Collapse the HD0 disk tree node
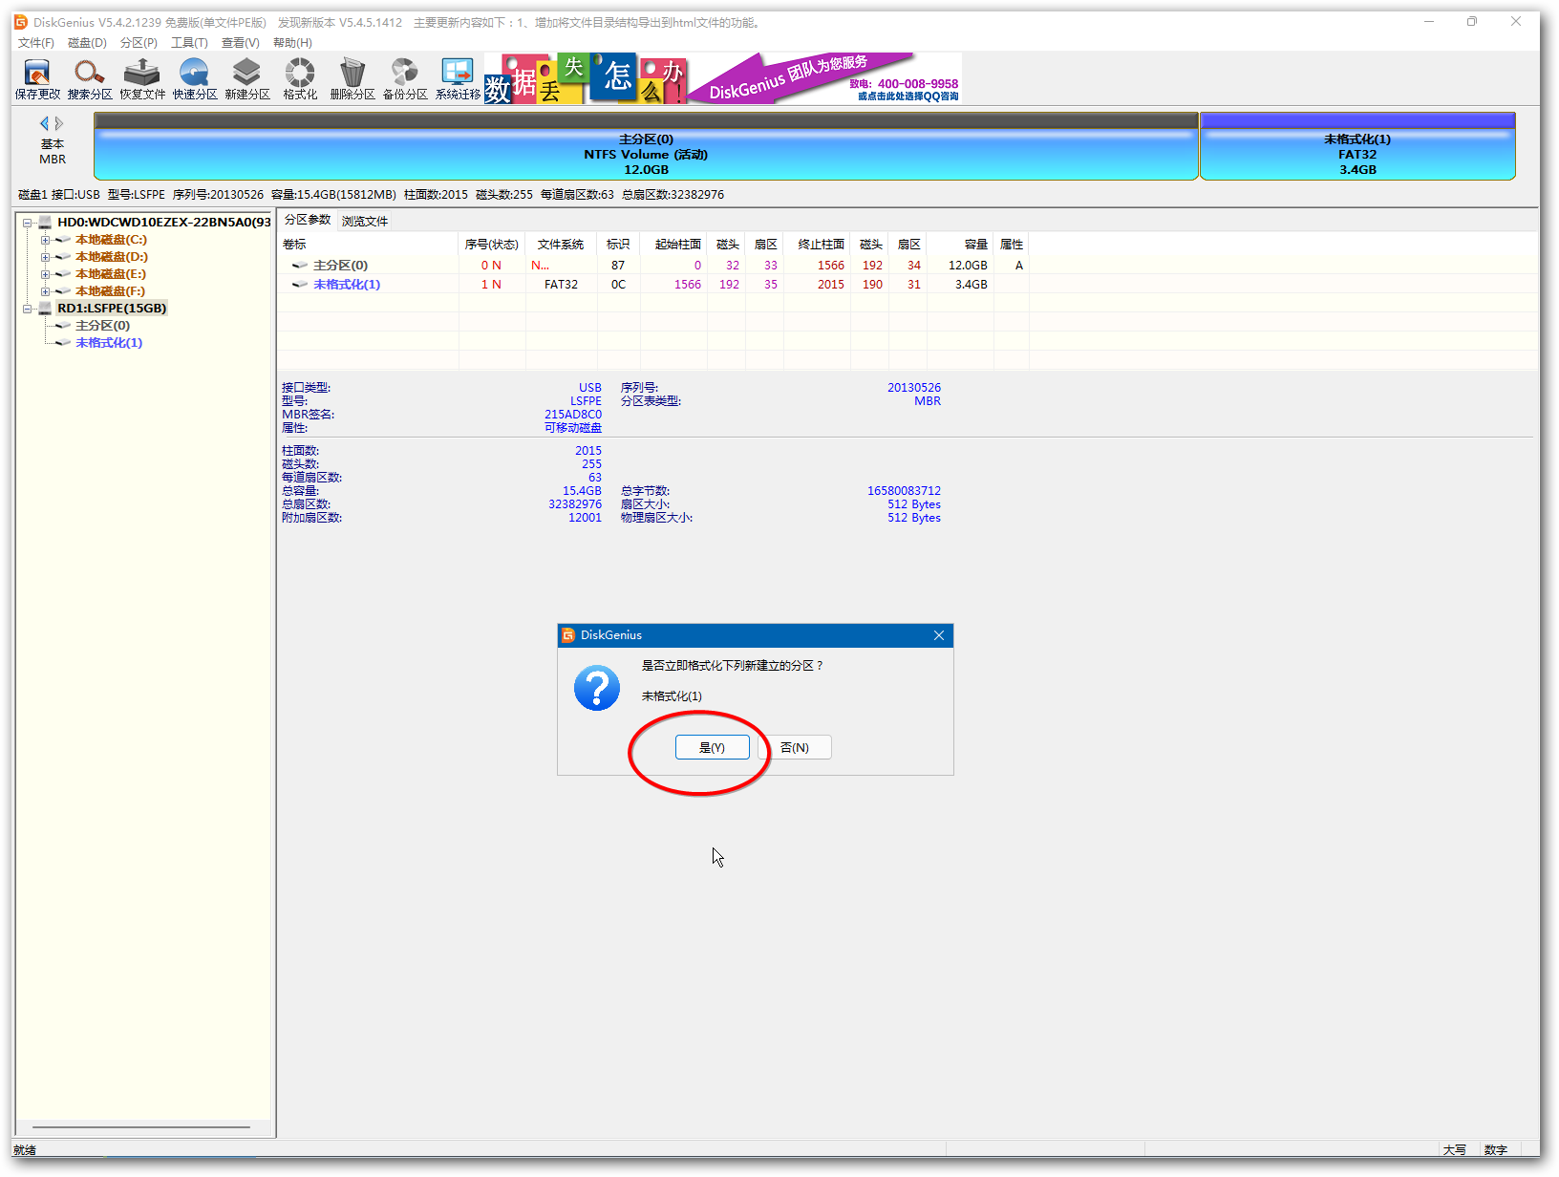 click(x=28, y=223)
